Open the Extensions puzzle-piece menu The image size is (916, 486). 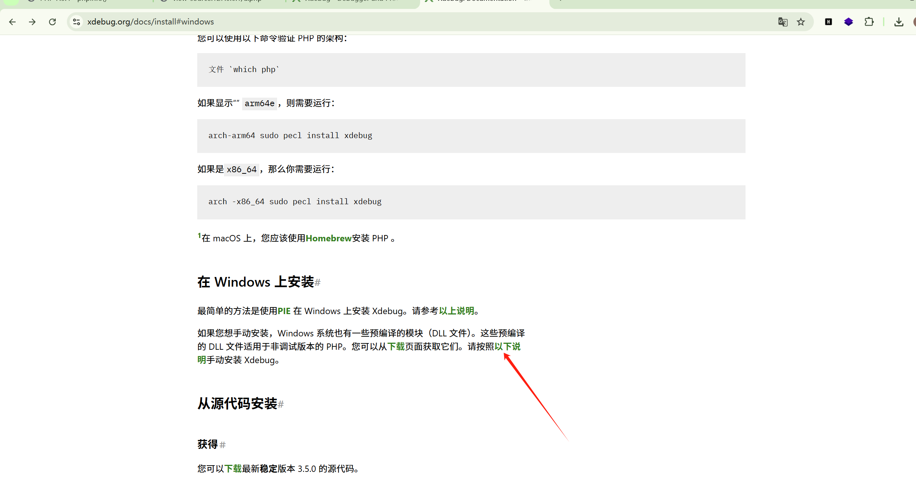[x=869, y=22]
